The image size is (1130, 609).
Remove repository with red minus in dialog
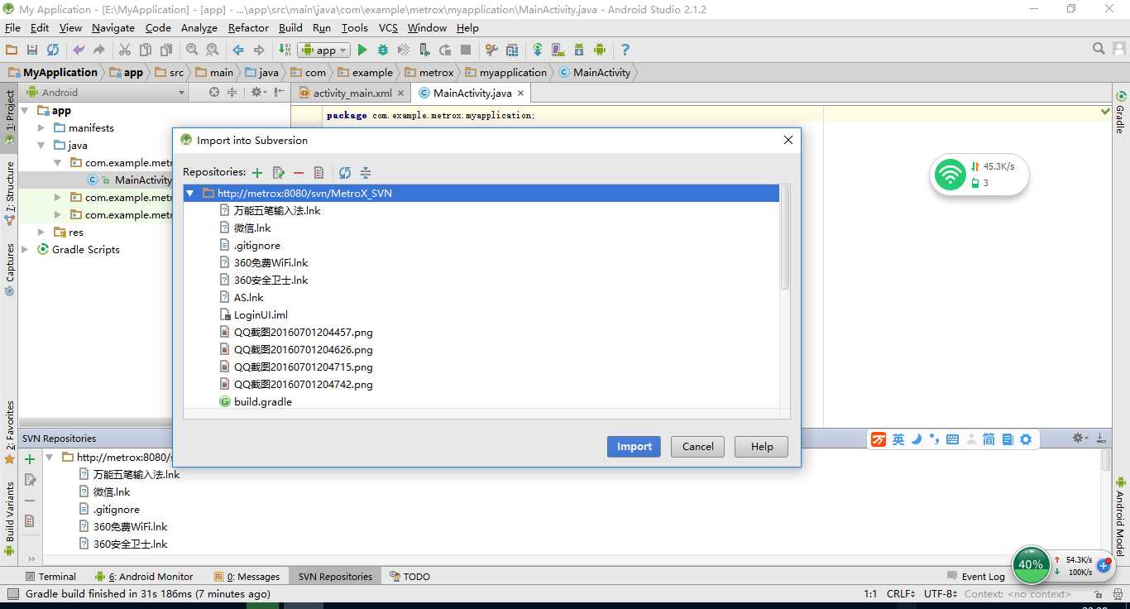[299, 173]
